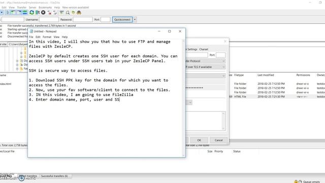325x183 pixels.
Task: Click the Reconnect to last server icon
Action: point(55,13)
